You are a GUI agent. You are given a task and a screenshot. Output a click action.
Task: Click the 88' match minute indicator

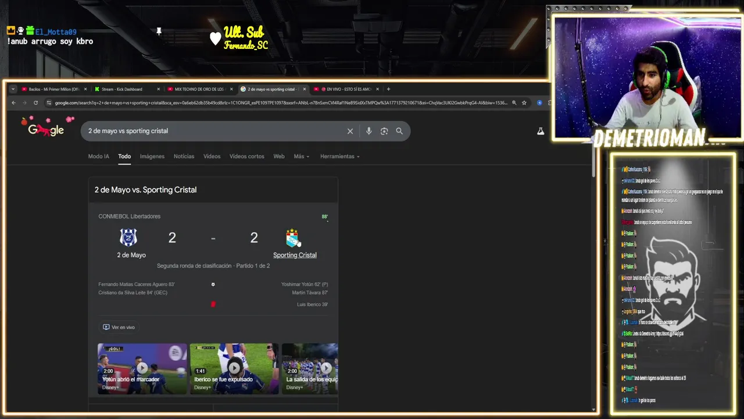point(325,216)
